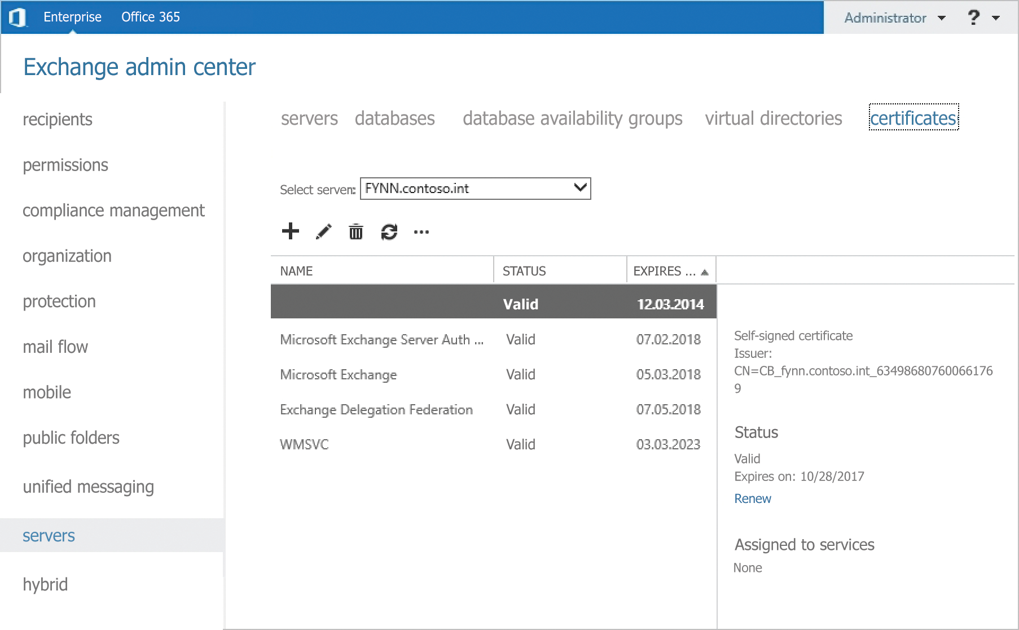The height and width of the screenshot is (630, 1019).
Task: Select the Microsoft Exchange certificate row
Action: pos(339,374)
